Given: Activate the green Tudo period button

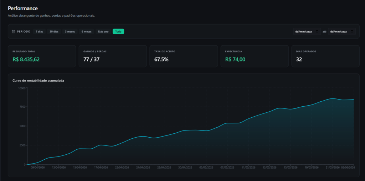Looking at the screenshot, I should (118, 31).
